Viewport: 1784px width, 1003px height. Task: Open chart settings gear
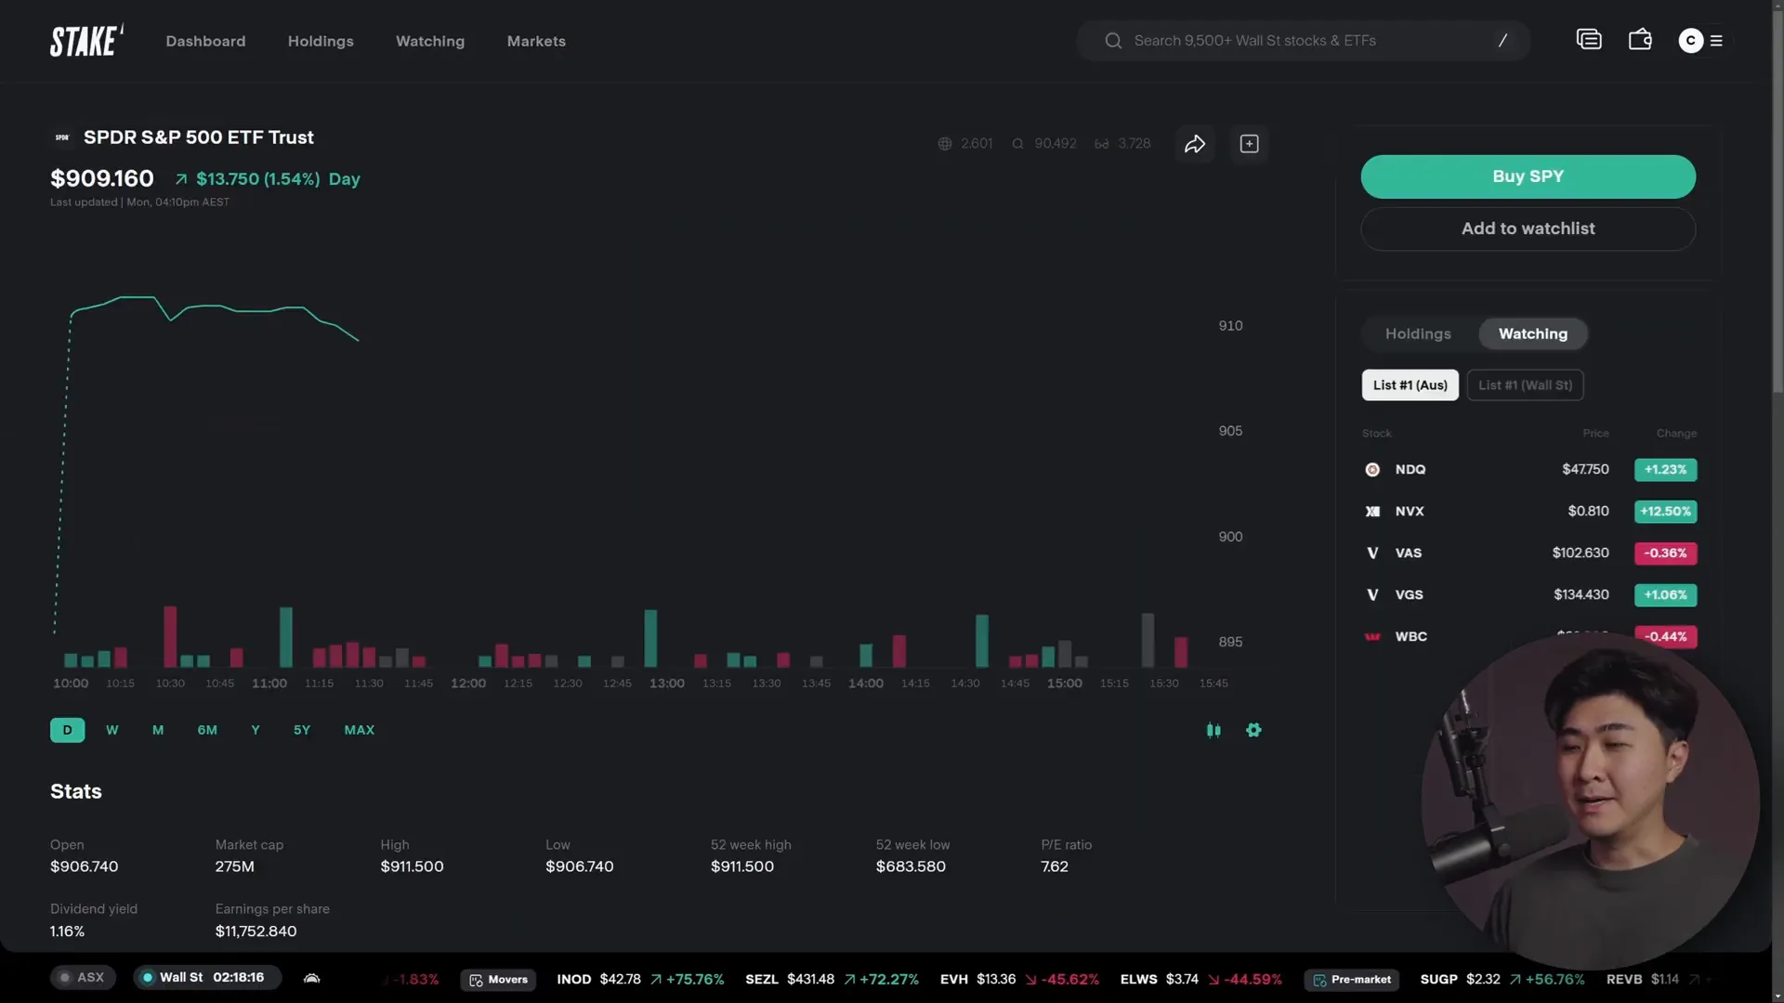pyautogui.click(x=1253, y=730)
